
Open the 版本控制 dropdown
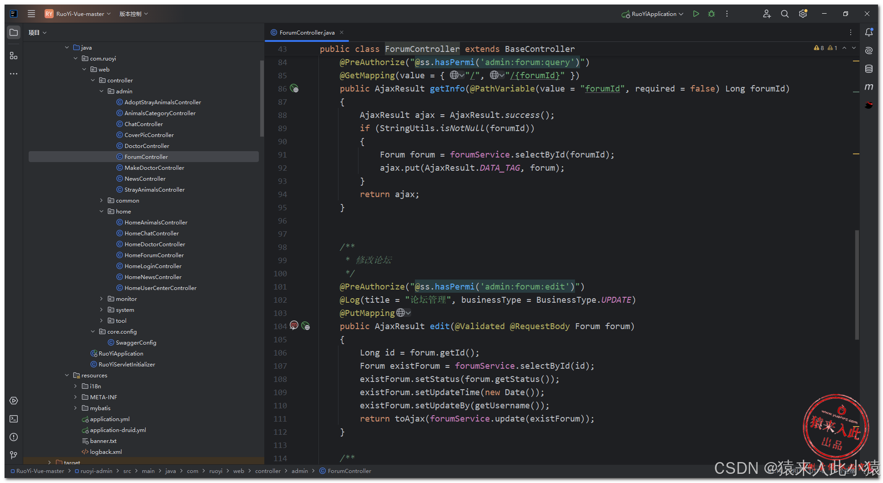[x=134, y=14]
